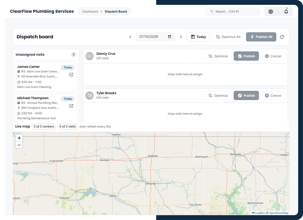Cancel Danny Cruz's schedule

273,56
